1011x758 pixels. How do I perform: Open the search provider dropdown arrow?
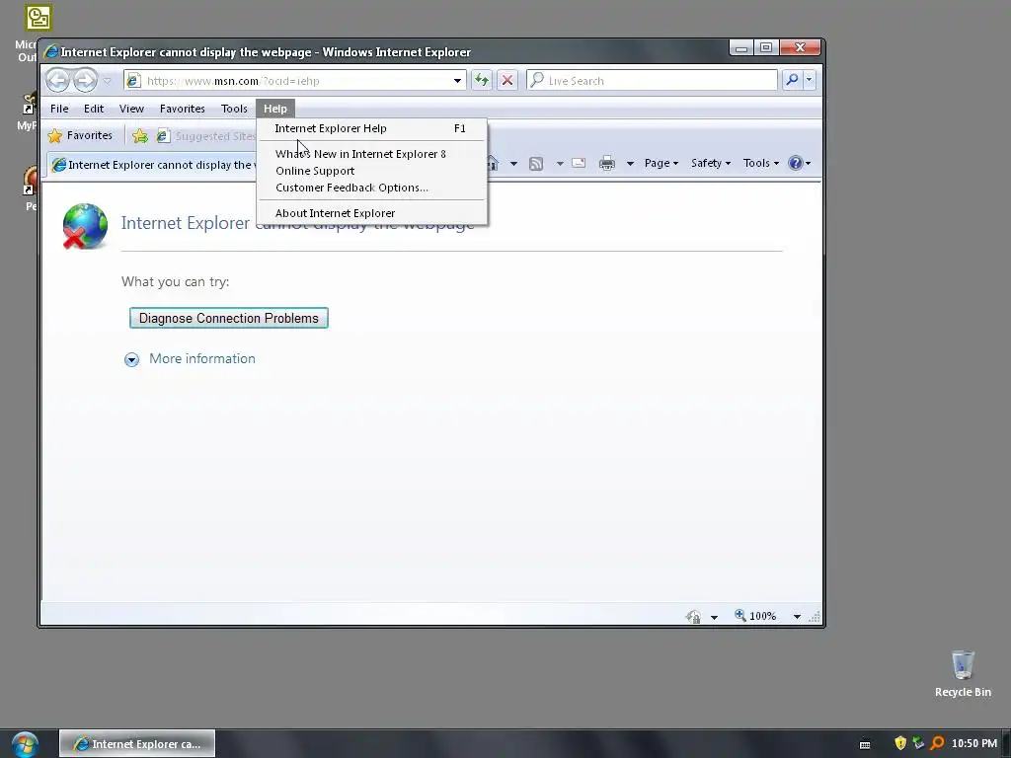coord(810,80)
